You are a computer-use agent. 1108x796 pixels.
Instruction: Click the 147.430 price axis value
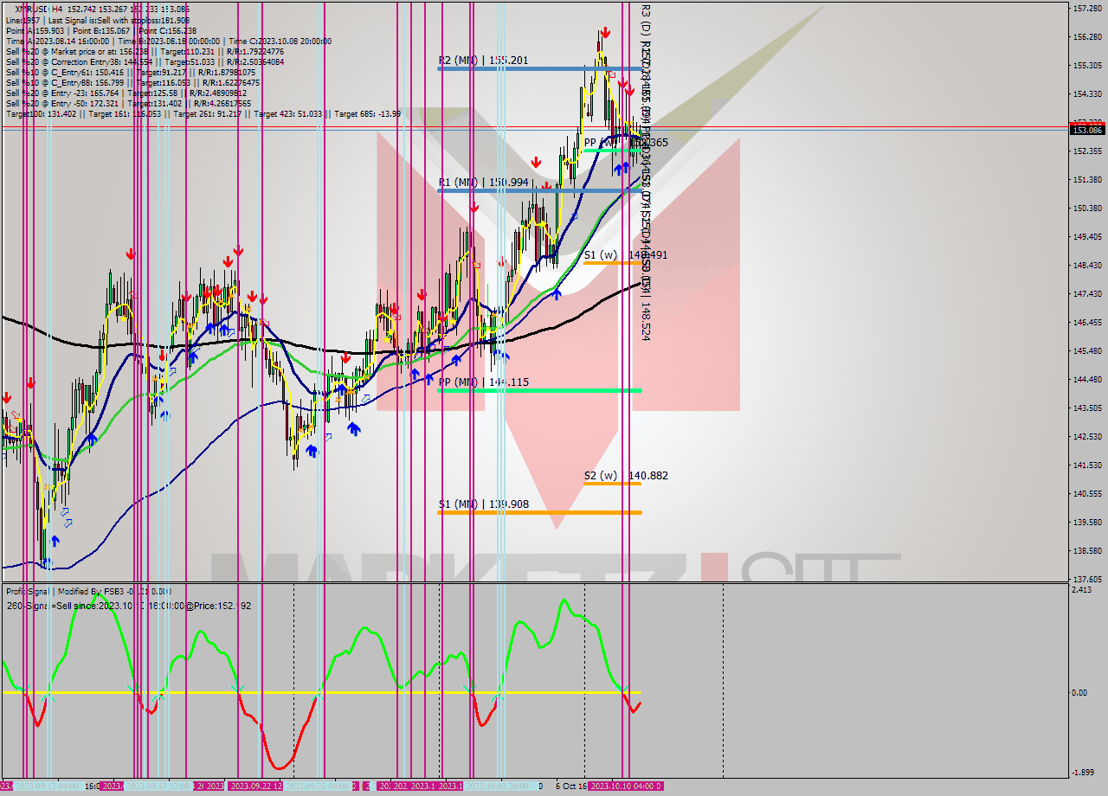coord(1086,294)
